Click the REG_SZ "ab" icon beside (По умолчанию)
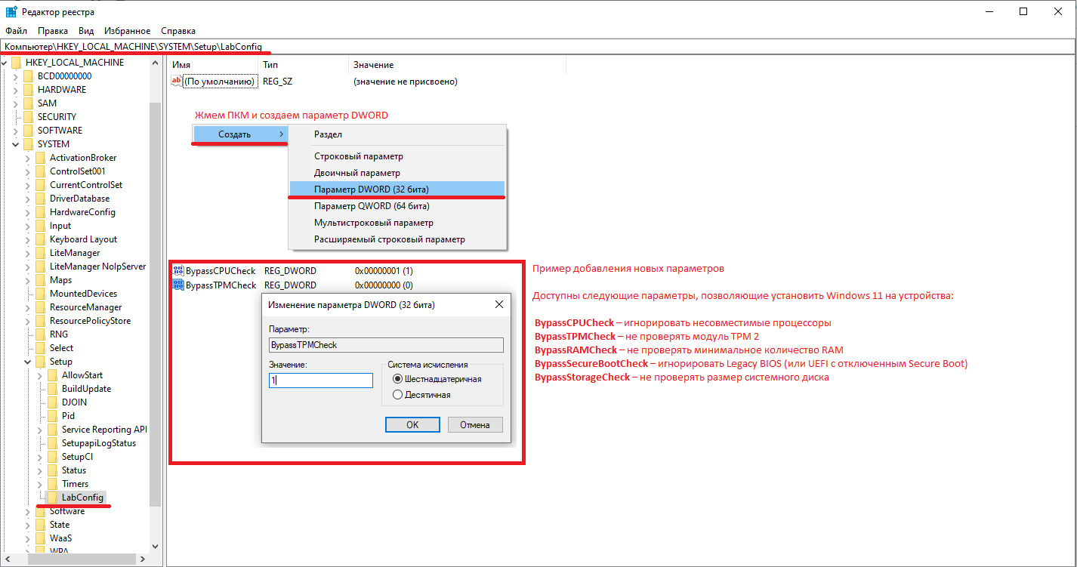1077x567 pixels. [x=177, y=81]
